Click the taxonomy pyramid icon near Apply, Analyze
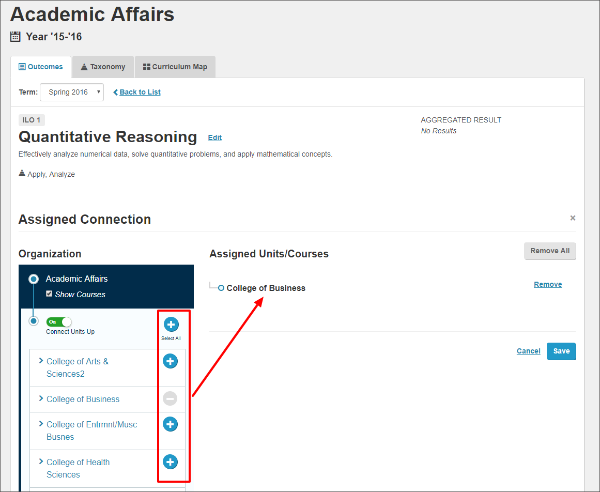 22,173
